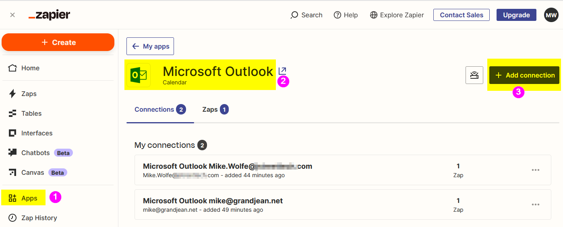The height and width of the screenshot is (227, 563).
Task: Switch to the Zaps tab
Action: coord(215,109)
